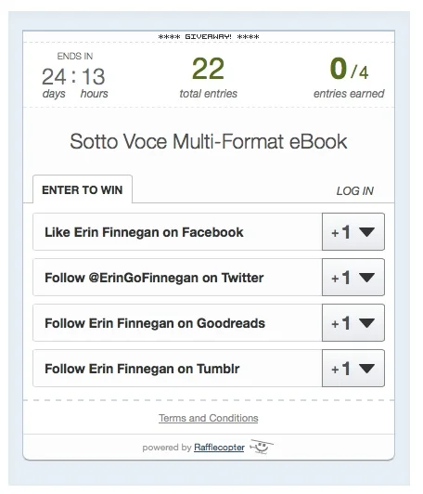This screenshot has height=494, width=423.
Task: Expand the Facebook like entry arrow
Action: click(x=366, y=232)
